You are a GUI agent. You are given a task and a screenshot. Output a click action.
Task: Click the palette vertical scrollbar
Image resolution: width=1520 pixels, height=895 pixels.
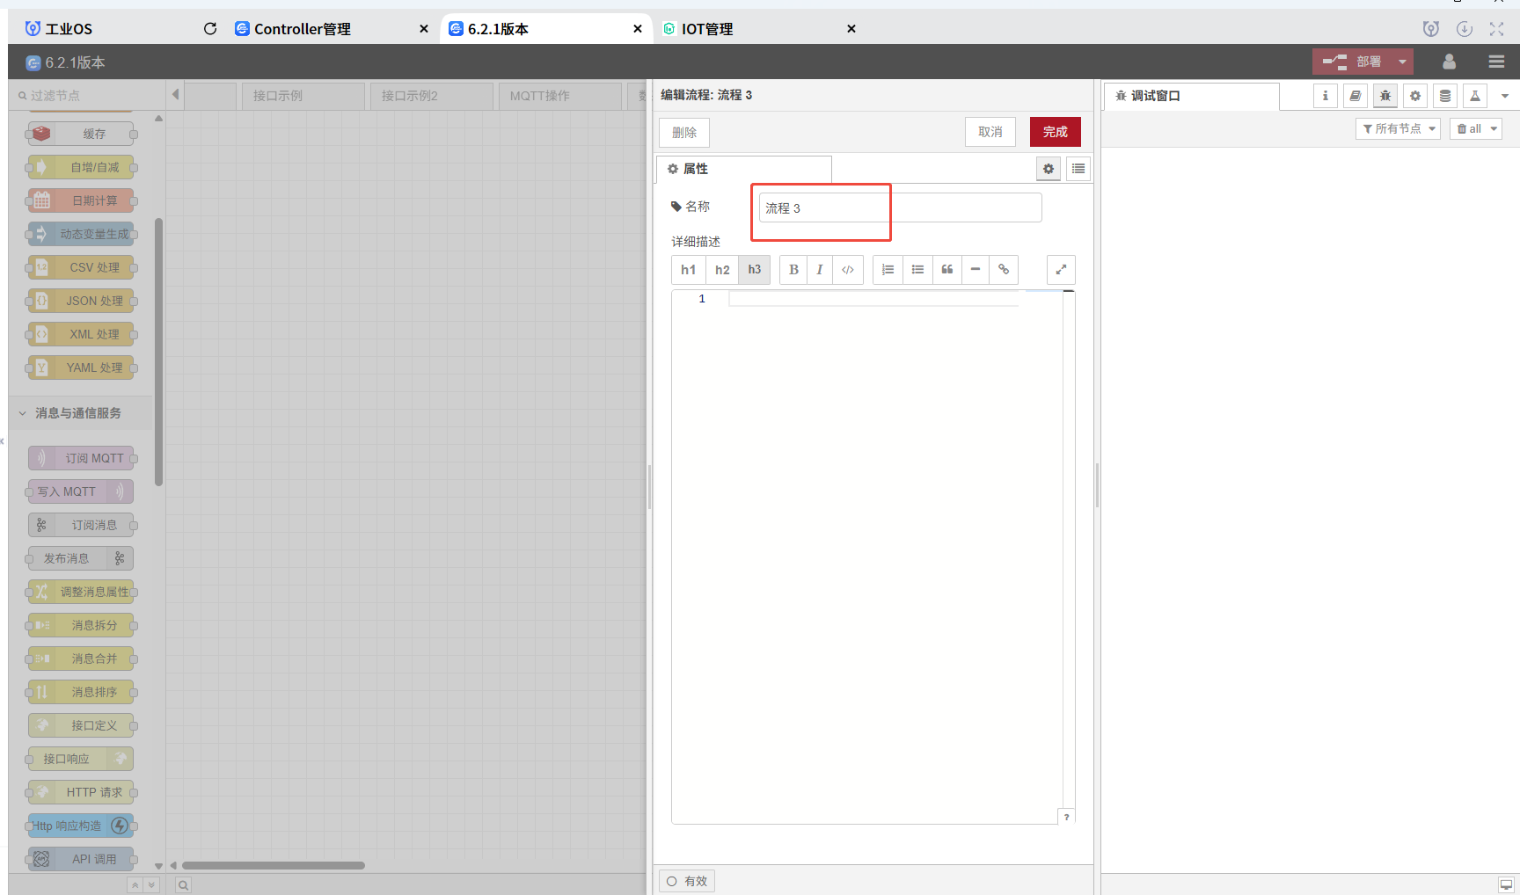click(x=158, y=352)
